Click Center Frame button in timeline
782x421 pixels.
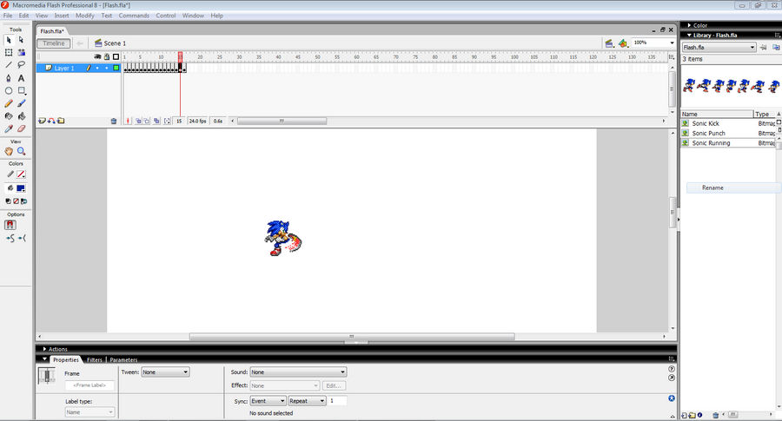128,121
